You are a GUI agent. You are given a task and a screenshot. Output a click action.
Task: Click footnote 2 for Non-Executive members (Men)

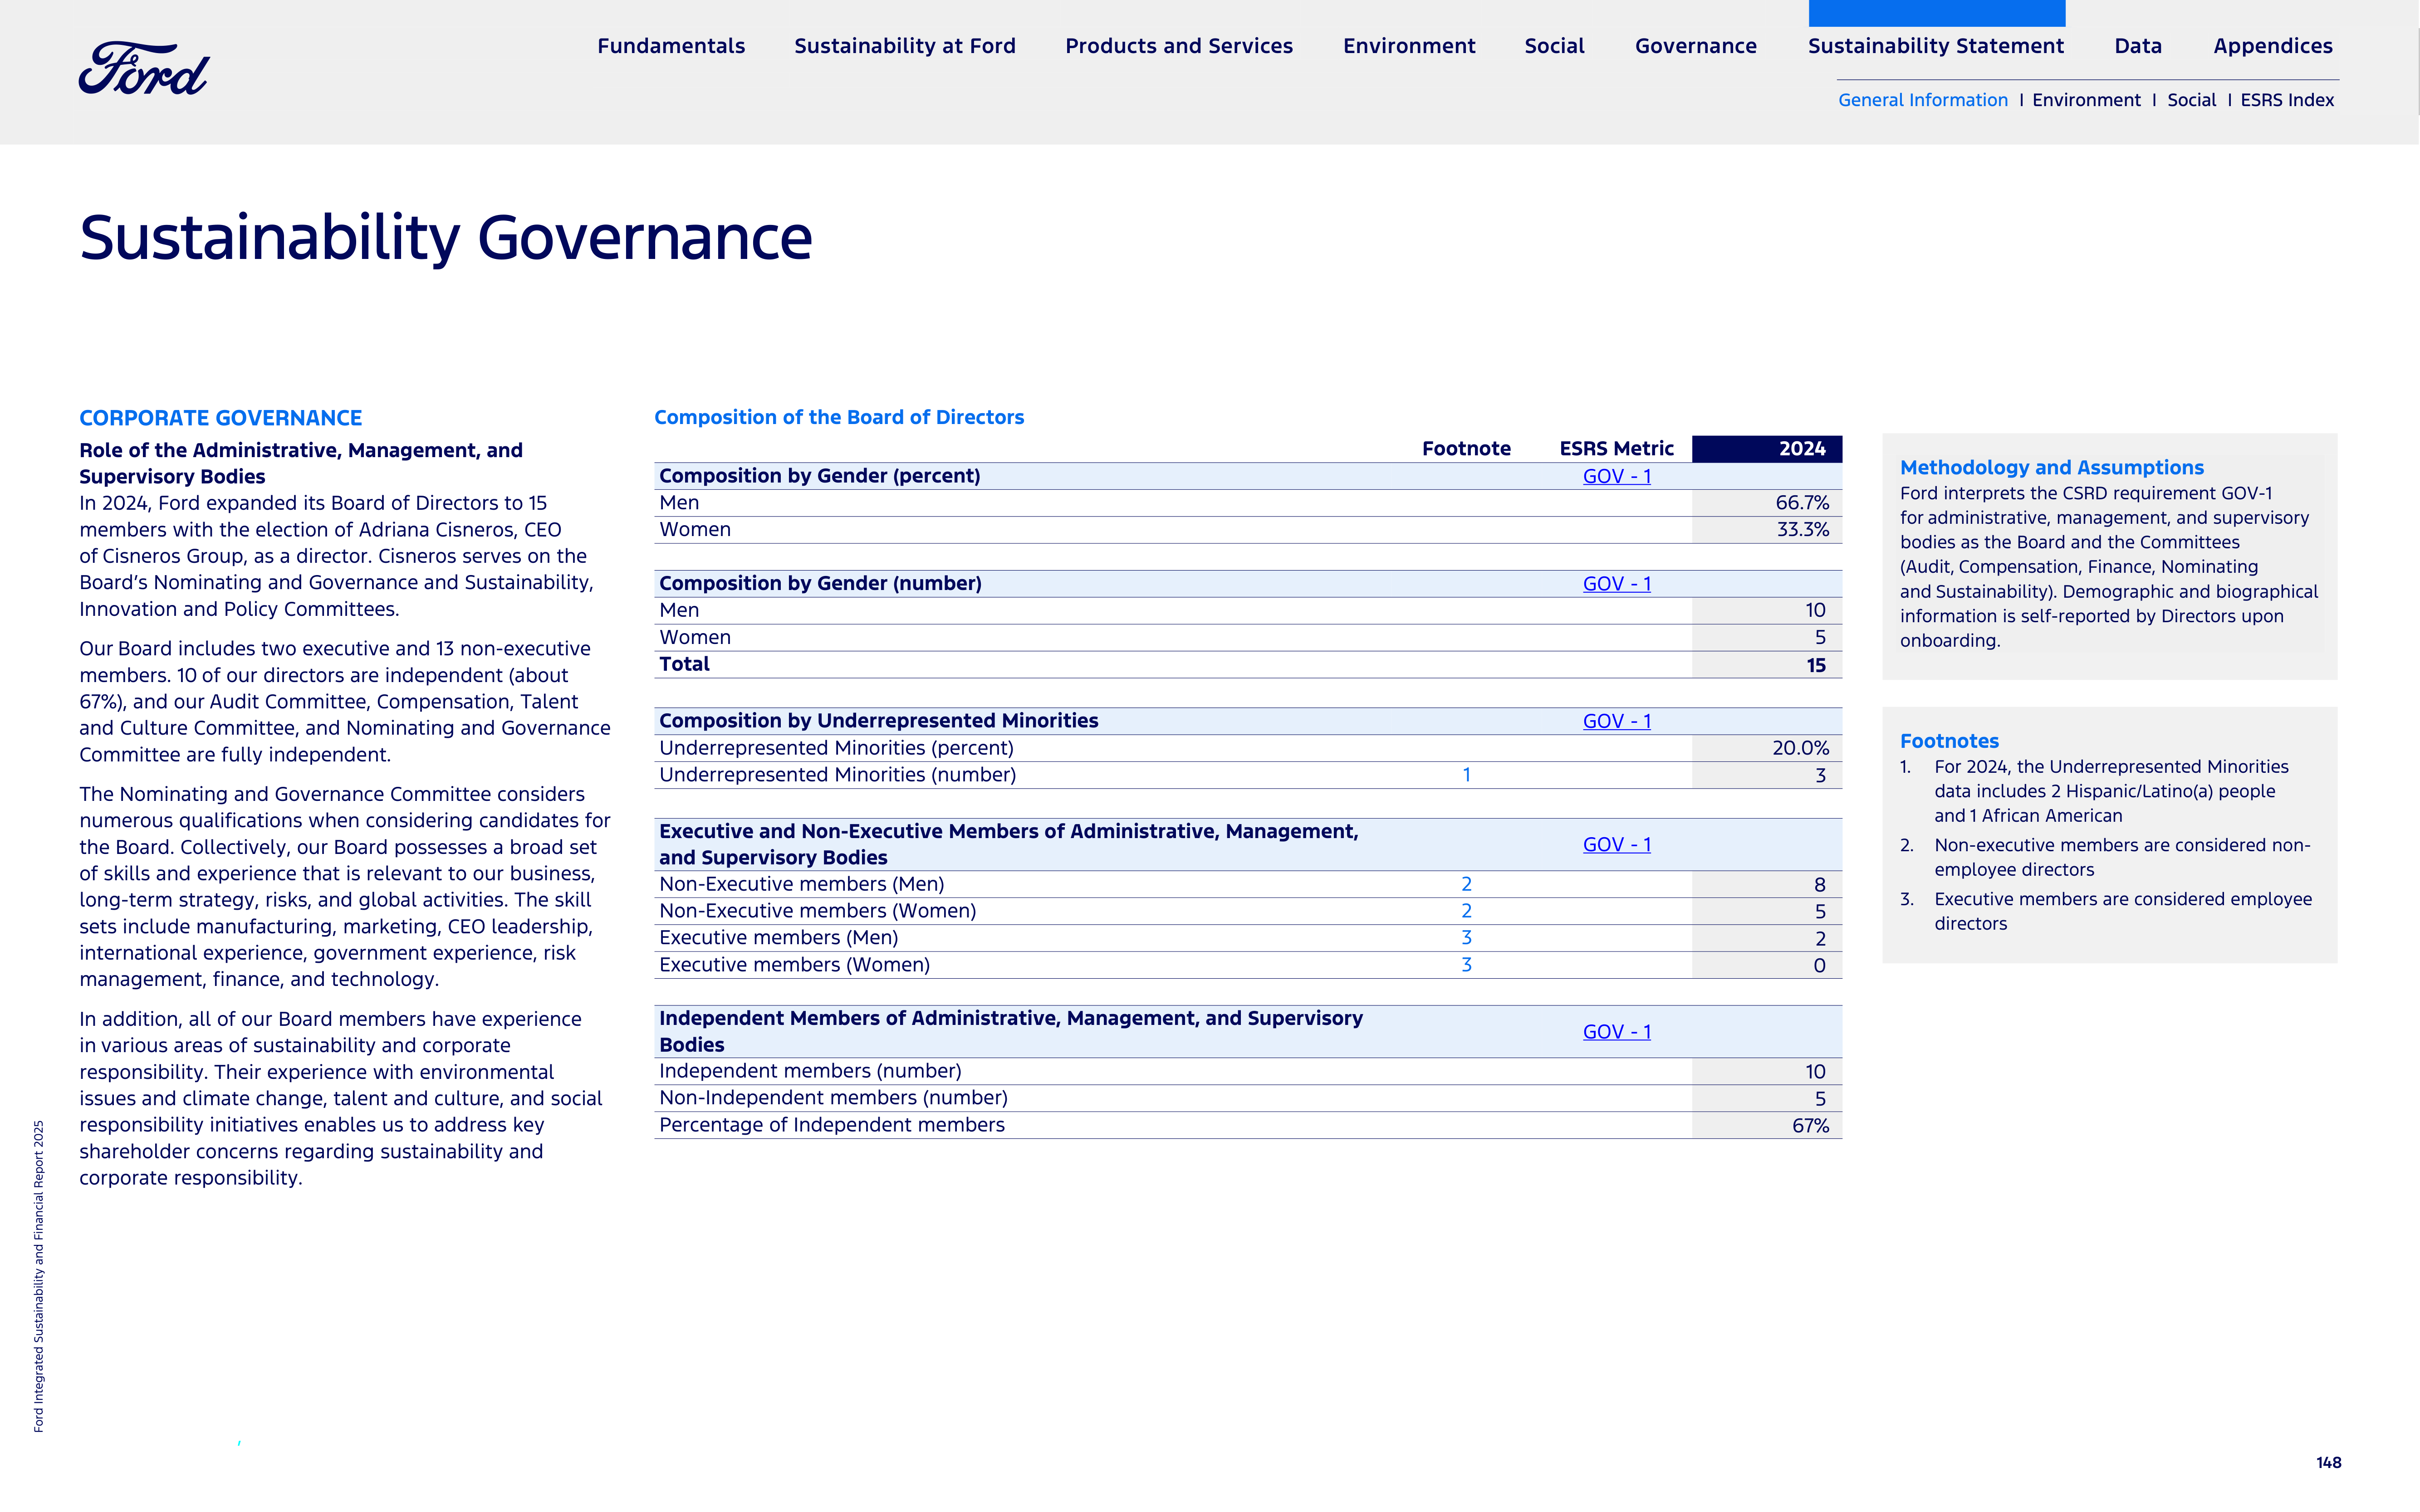tap(1467, 884)
